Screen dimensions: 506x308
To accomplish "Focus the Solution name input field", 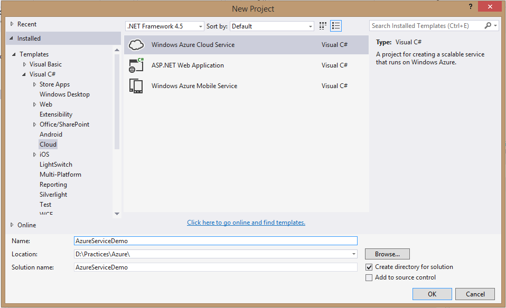I will coord(215,267).
